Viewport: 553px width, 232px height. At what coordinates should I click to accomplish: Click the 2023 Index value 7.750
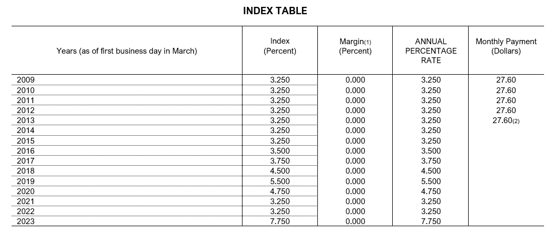279,221
